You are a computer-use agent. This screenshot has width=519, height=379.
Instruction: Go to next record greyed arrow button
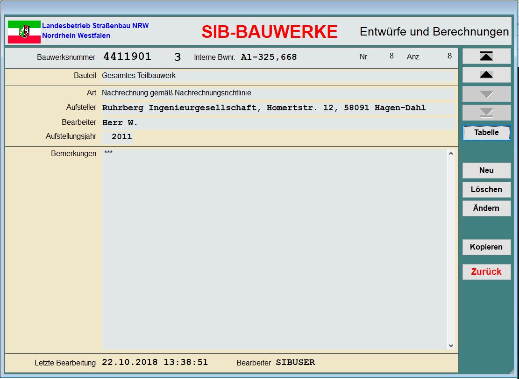point(486,94)
